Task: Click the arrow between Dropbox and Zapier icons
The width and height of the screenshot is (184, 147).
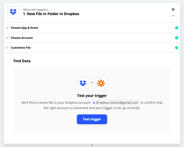Action: (92, 83)
